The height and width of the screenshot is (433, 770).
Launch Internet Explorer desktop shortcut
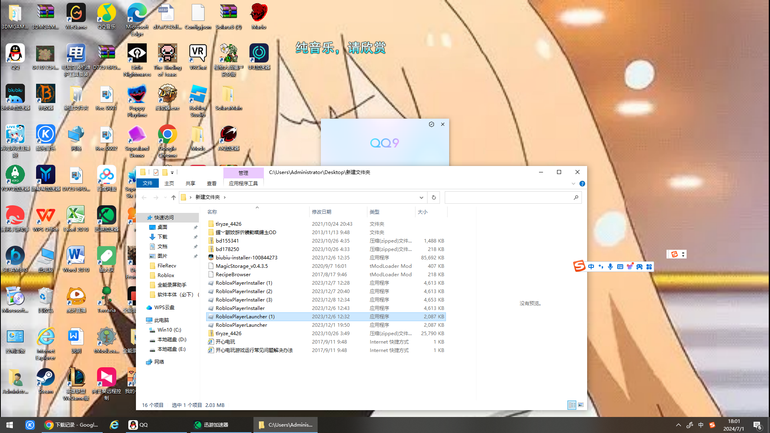click(x=46, y=344)
